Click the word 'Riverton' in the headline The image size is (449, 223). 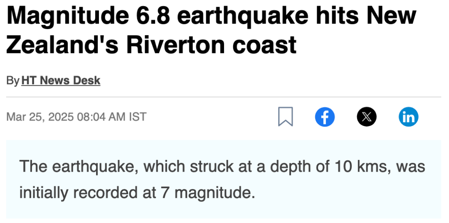[175, 45]
